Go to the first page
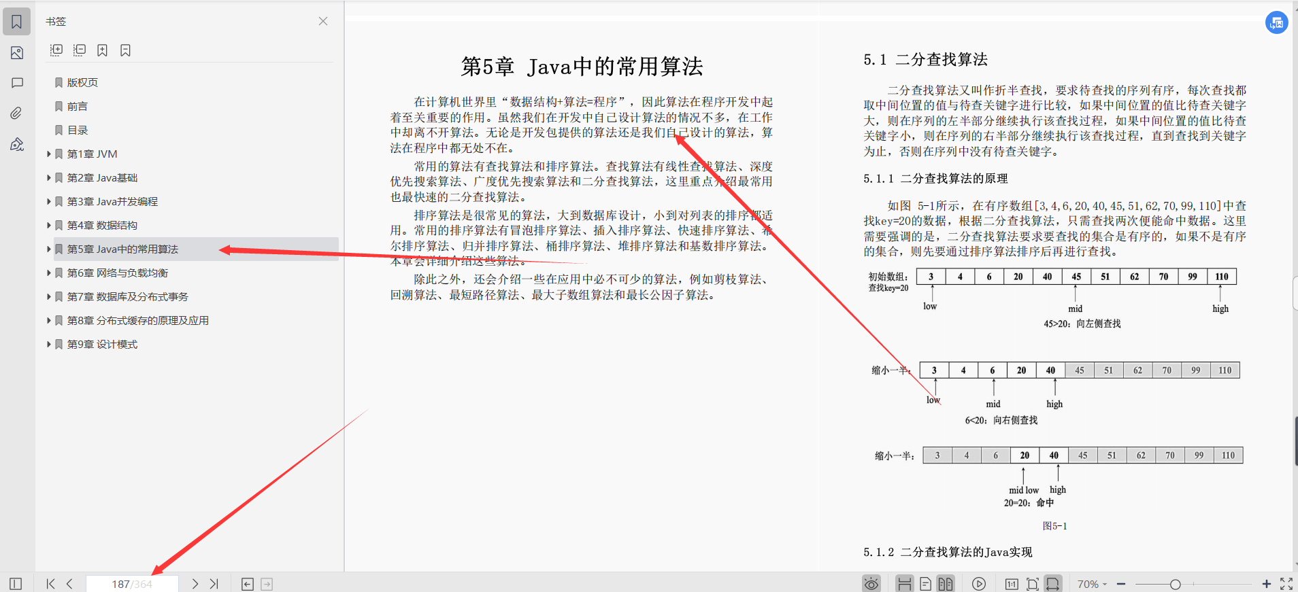The width and height of the screenshot is (1298, 592). pos(50,584)
